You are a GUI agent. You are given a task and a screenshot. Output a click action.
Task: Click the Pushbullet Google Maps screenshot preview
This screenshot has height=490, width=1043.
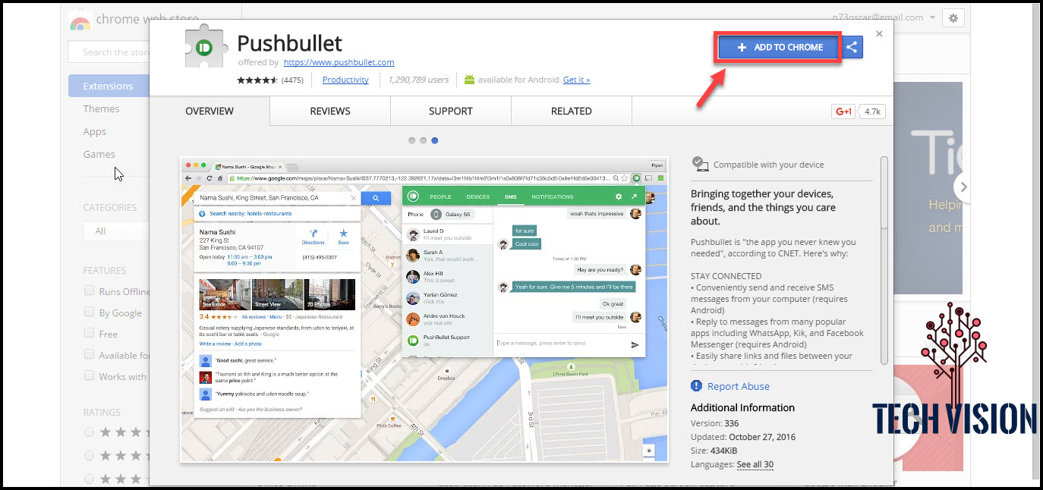pos(424,309)
